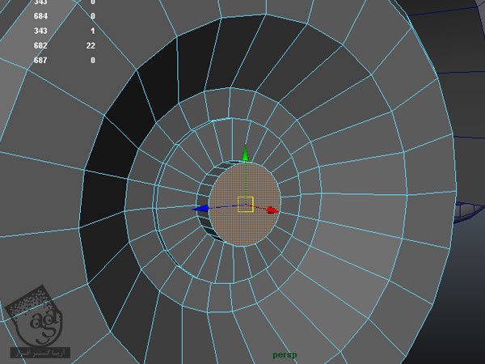The height and width of the screenshot is (364, 485).
Task: Click the HUD count 687
Action: point(40,60)
